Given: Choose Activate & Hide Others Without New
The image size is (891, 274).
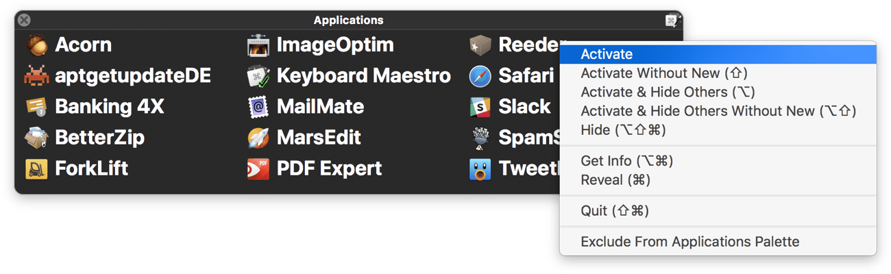Looking at the screenshot, I should coord(718,111).
